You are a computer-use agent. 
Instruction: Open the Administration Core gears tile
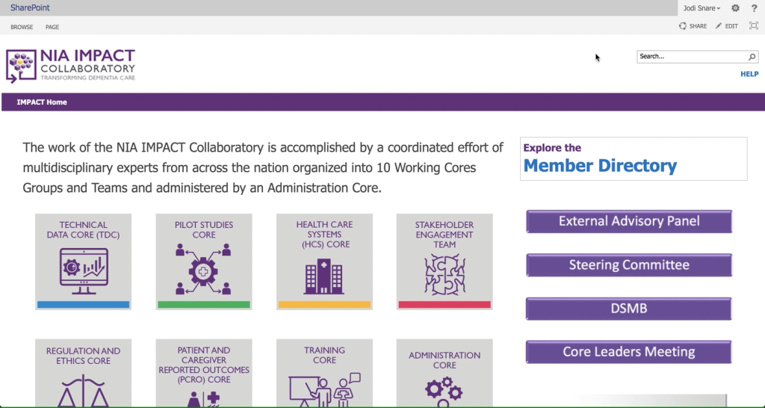(x=445, y=374)
